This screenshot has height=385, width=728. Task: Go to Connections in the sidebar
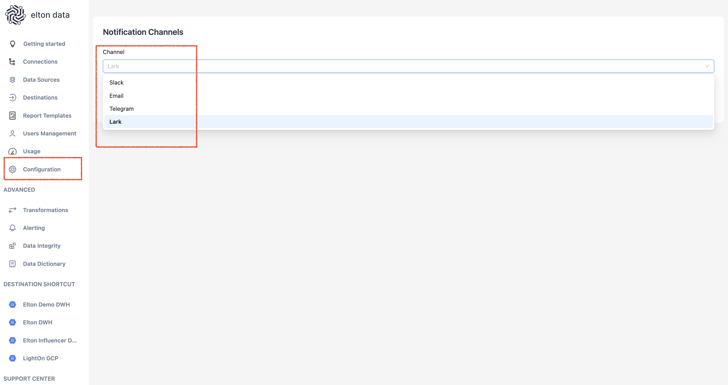[x=40, y=62]
